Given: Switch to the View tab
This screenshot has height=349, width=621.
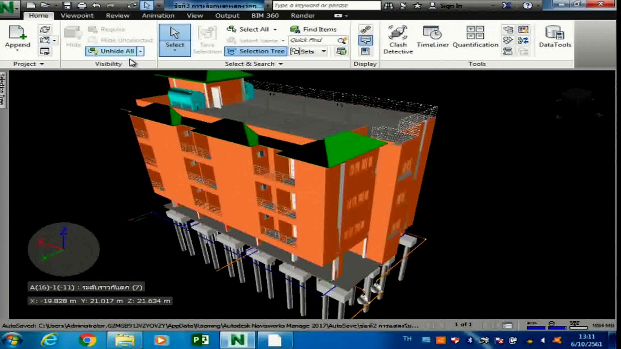Looking at the screenshot, I should click(x=195, y=16).
